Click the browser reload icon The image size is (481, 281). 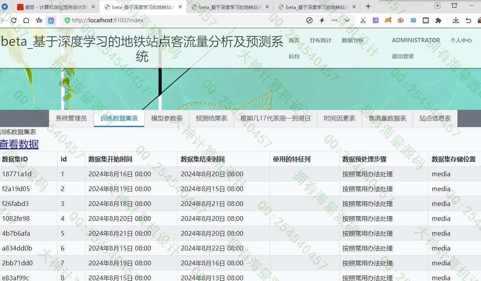pyautogui.click(x=14, y=20)
